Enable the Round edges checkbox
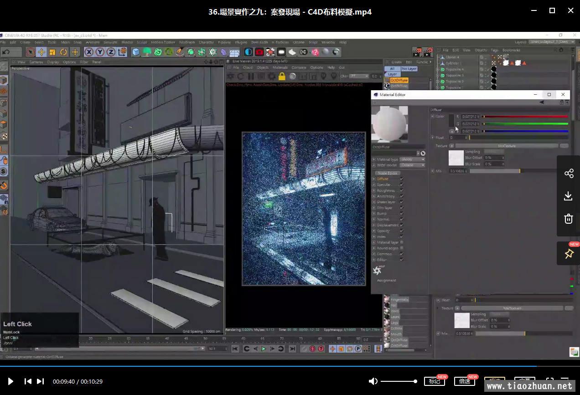 pos(402,248)
